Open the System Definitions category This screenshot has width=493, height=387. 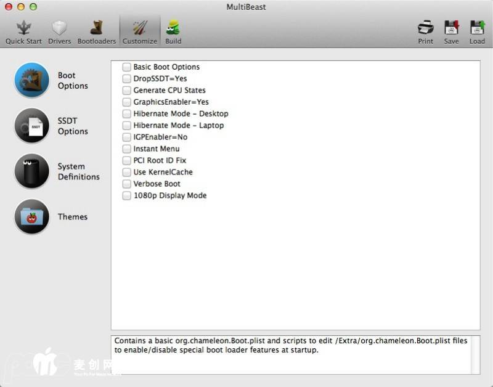pos(32,171)
